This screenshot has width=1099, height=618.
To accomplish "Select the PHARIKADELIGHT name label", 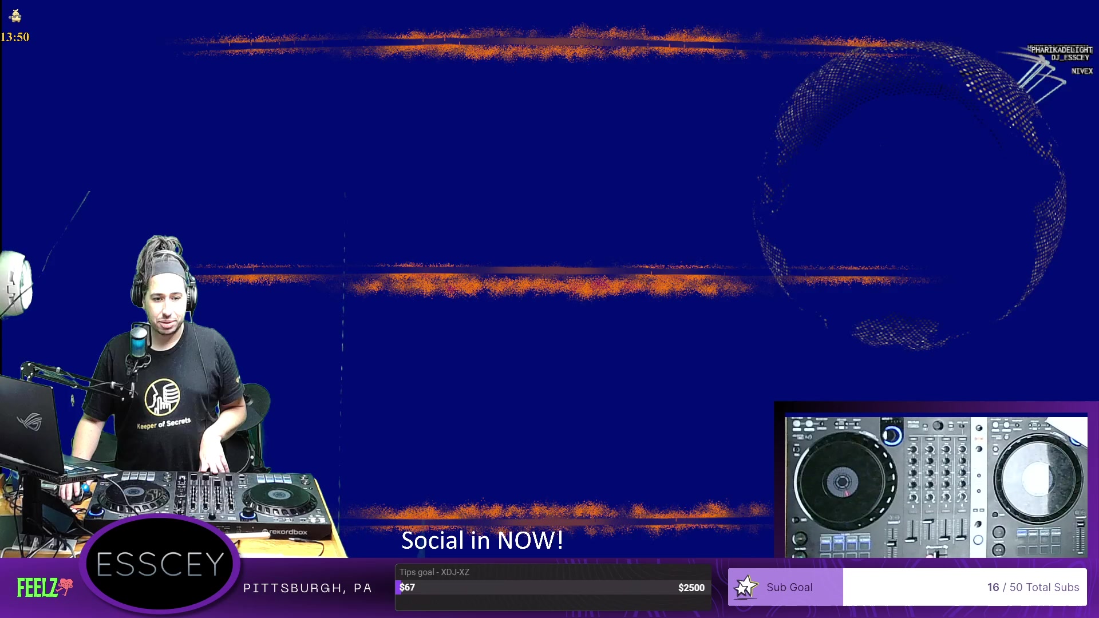I will tap(1061, 49).
